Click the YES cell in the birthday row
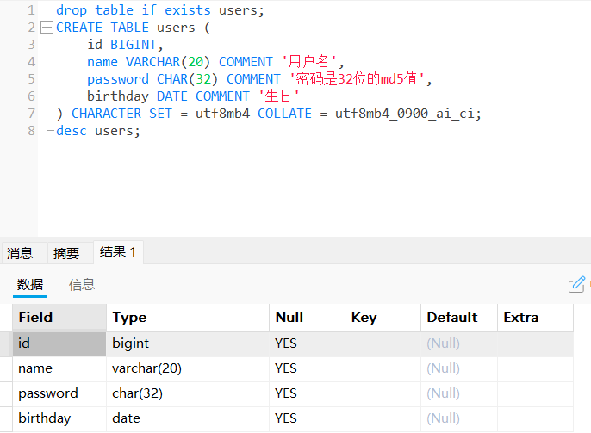This screenshot has width=591, height=433. [308, 418]
